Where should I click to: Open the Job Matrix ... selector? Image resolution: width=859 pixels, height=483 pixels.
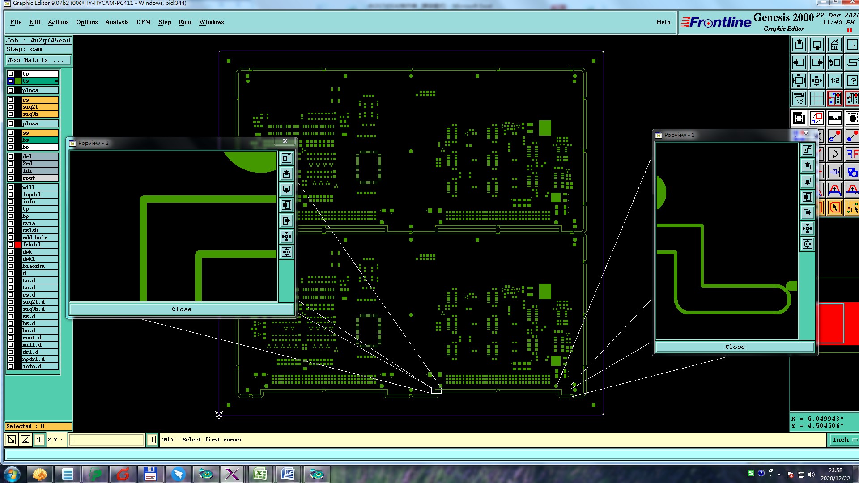(38, 60)
